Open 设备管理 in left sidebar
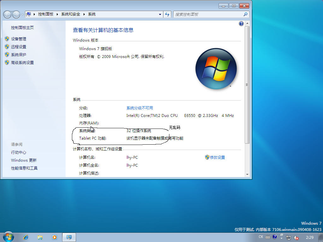323x242 pixels. [x=19, y=39]
